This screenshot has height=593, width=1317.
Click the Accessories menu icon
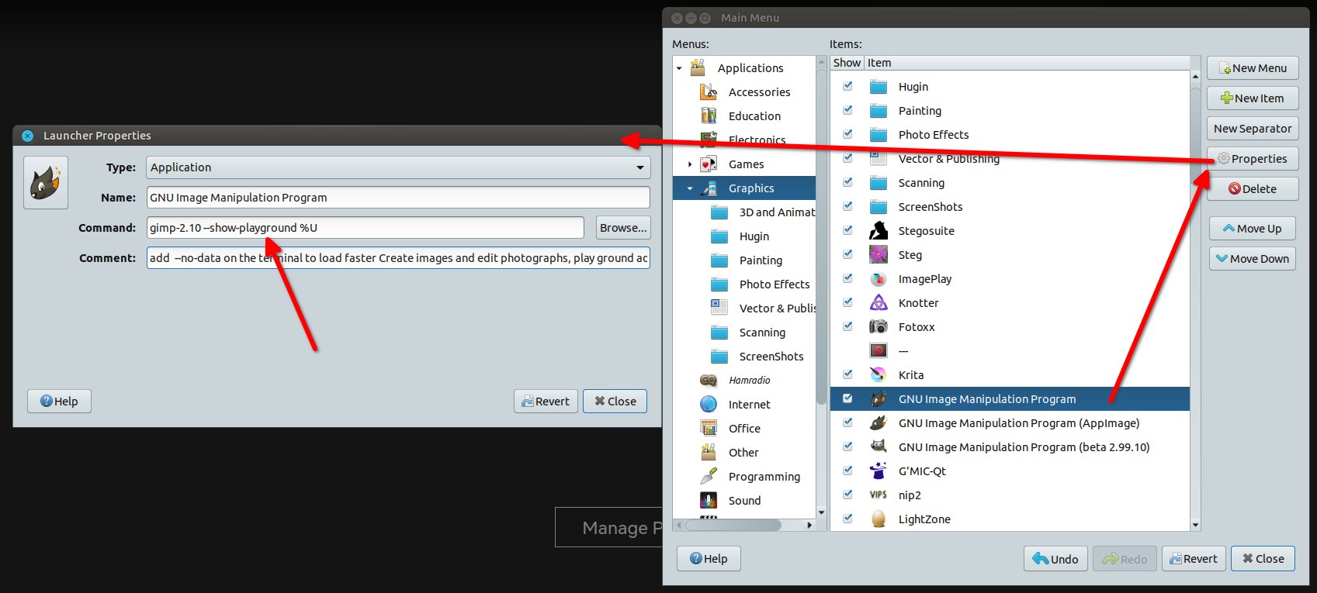(709, 92)
